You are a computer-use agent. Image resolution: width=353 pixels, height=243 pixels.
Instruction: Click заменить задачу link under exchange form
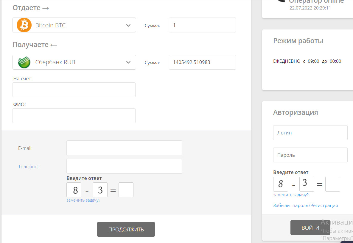83,200
